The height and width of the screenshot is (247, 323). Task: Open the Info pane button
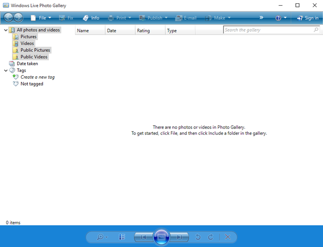(x=91, y=18)
